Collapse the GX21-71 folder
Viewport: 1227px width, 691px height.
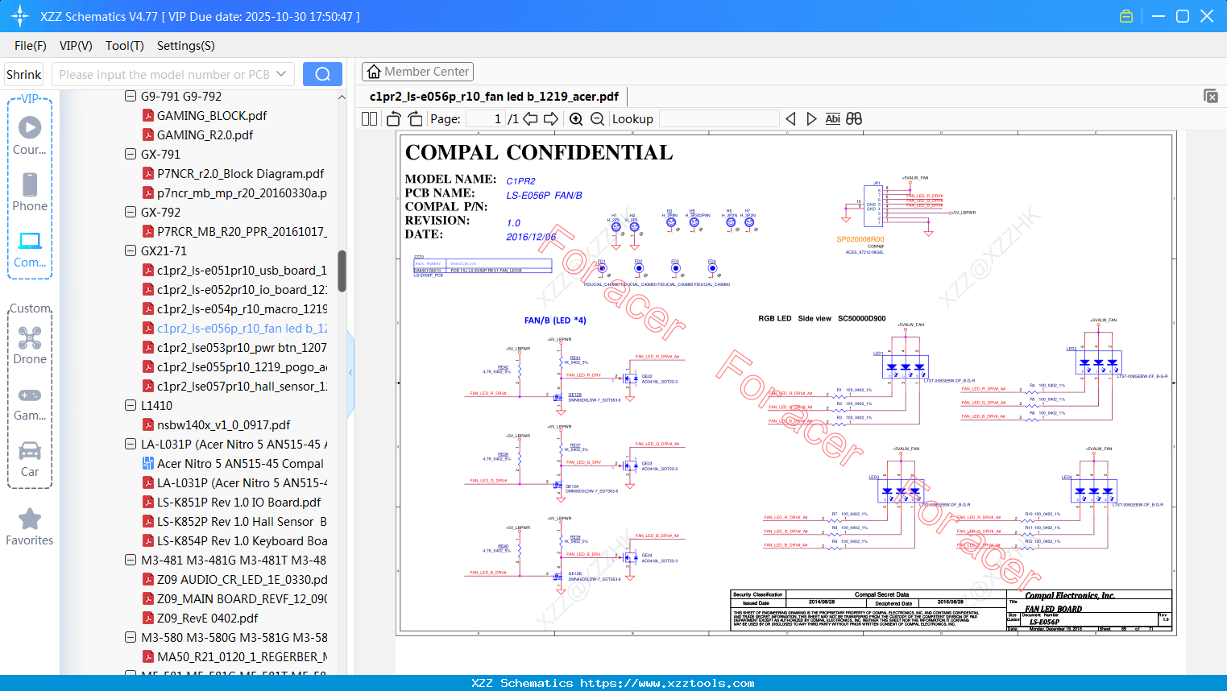pos(131,250)
